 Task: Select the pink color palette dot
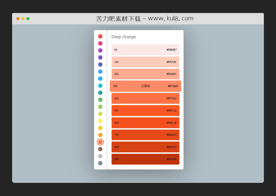tap(100, 43)
